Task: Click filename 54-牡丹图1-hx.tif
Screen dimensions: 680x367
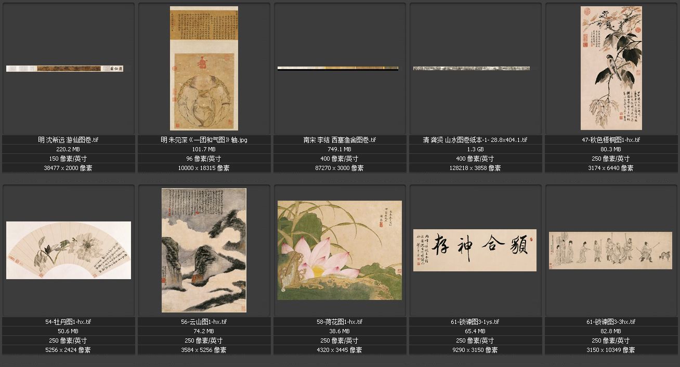Action: (69, 322)
